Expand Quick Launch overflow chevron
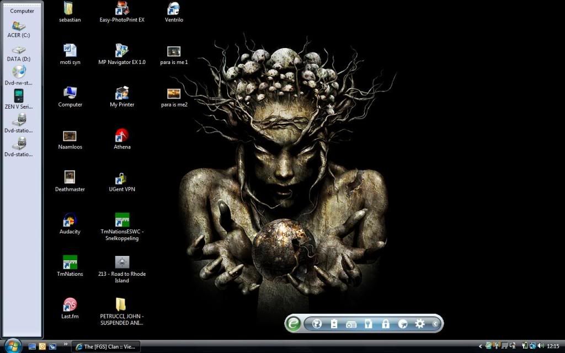Screen dimensions: 565x353 [66, 344]
